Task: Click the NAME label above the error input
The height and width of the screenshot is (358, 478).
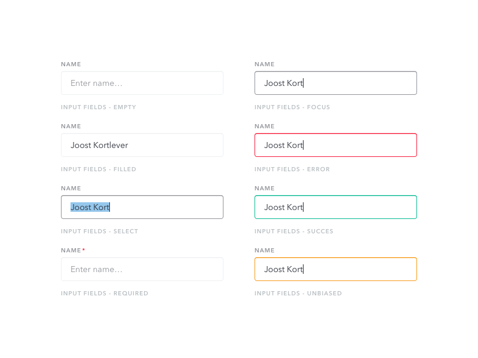Action: click(264, 126)
